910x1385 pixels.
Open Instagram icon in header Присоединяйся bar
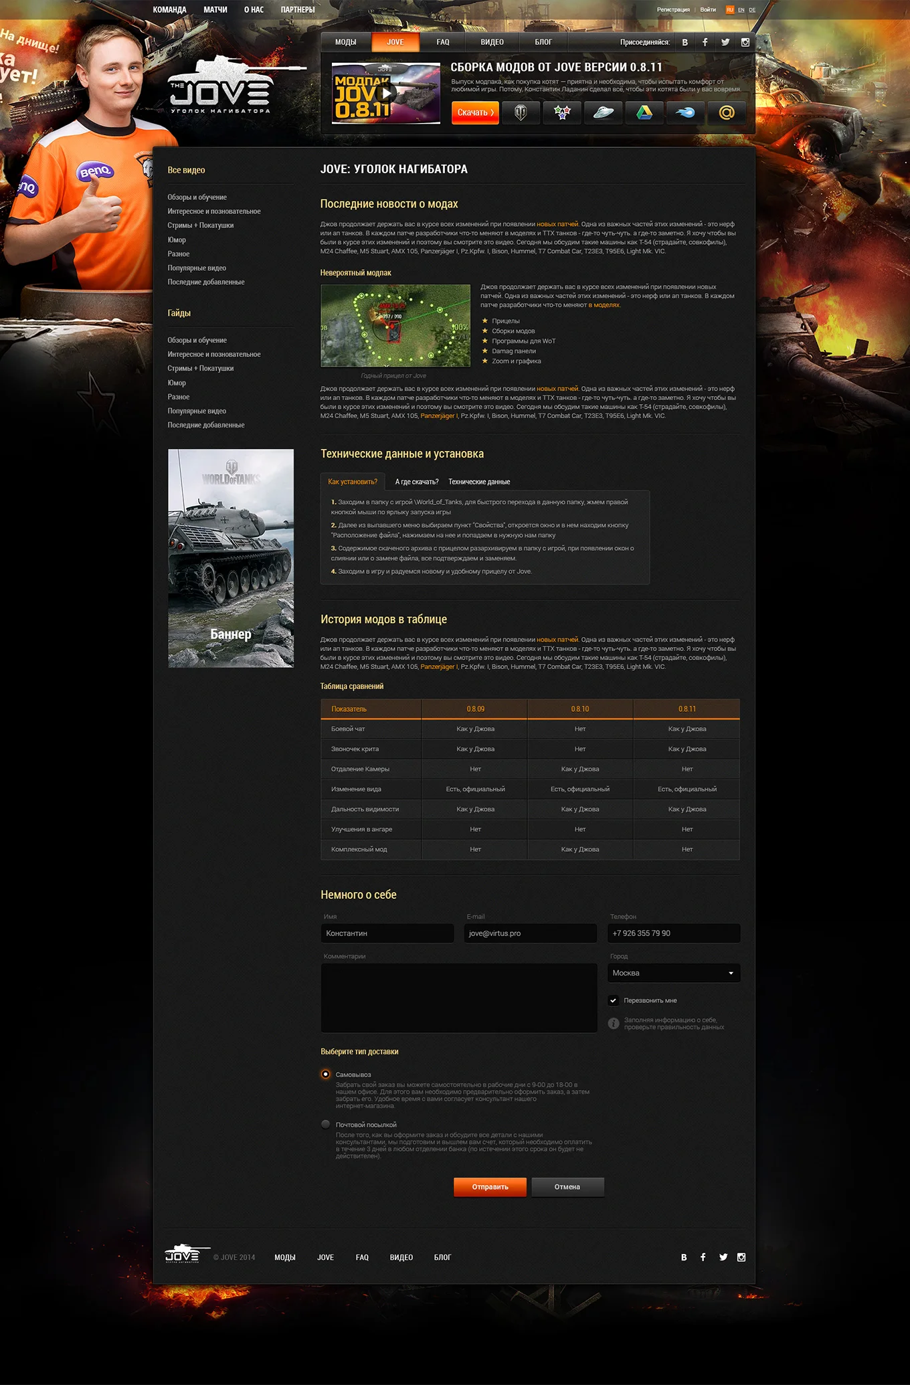pyautogui.click(x=745, y=42)
